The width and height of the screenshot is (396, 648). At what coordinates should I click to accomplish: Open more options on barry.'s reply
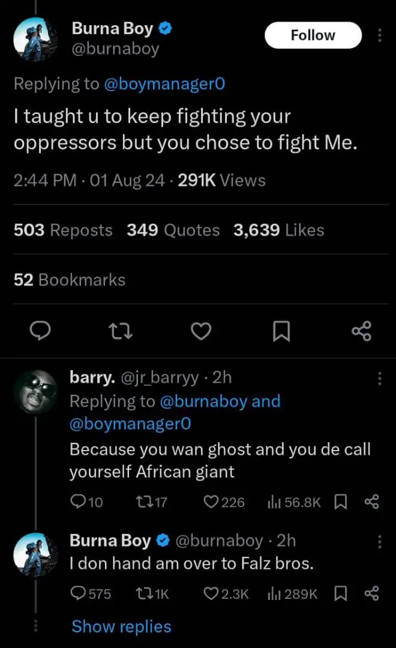pyautogui.click(x=379, y=379)
